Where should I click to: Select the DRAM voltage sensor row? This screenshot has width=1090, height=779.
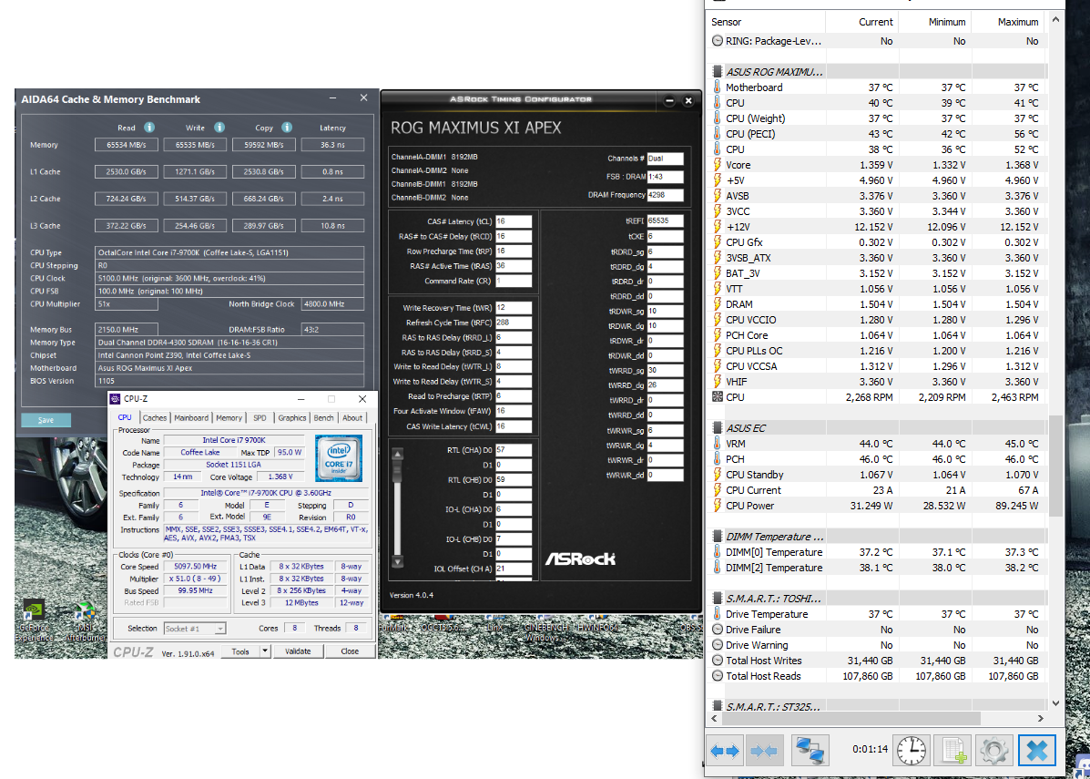pyautogui.click(x=877, y=304)
